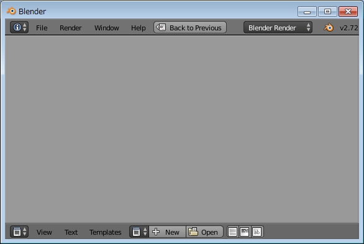
Task: Open the File menu
Action: click(x=42, y=28)
